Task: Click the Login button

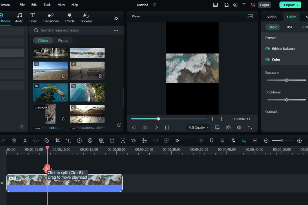Action: [264, 5]
